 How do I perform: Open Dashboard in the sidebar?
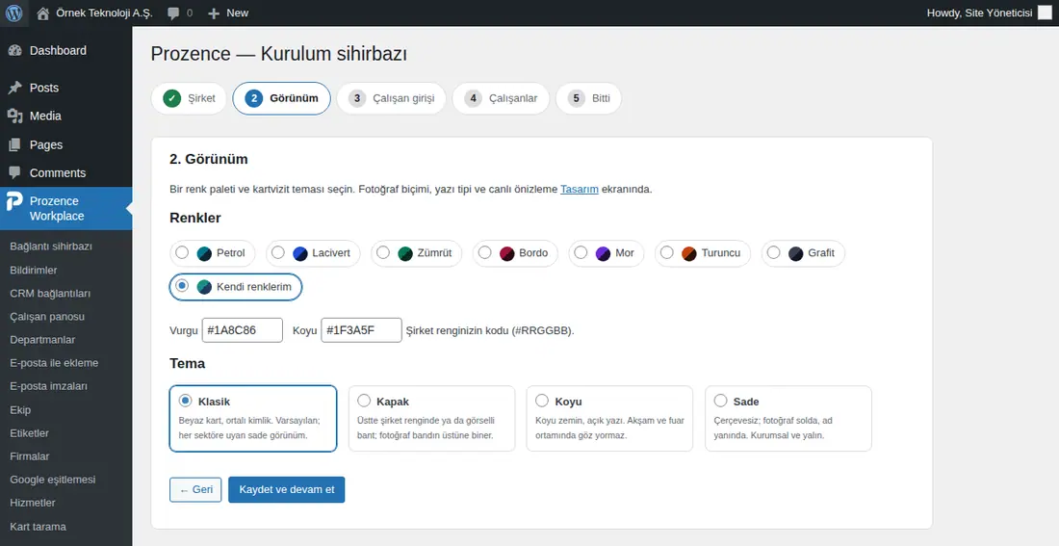coord(66,51)
